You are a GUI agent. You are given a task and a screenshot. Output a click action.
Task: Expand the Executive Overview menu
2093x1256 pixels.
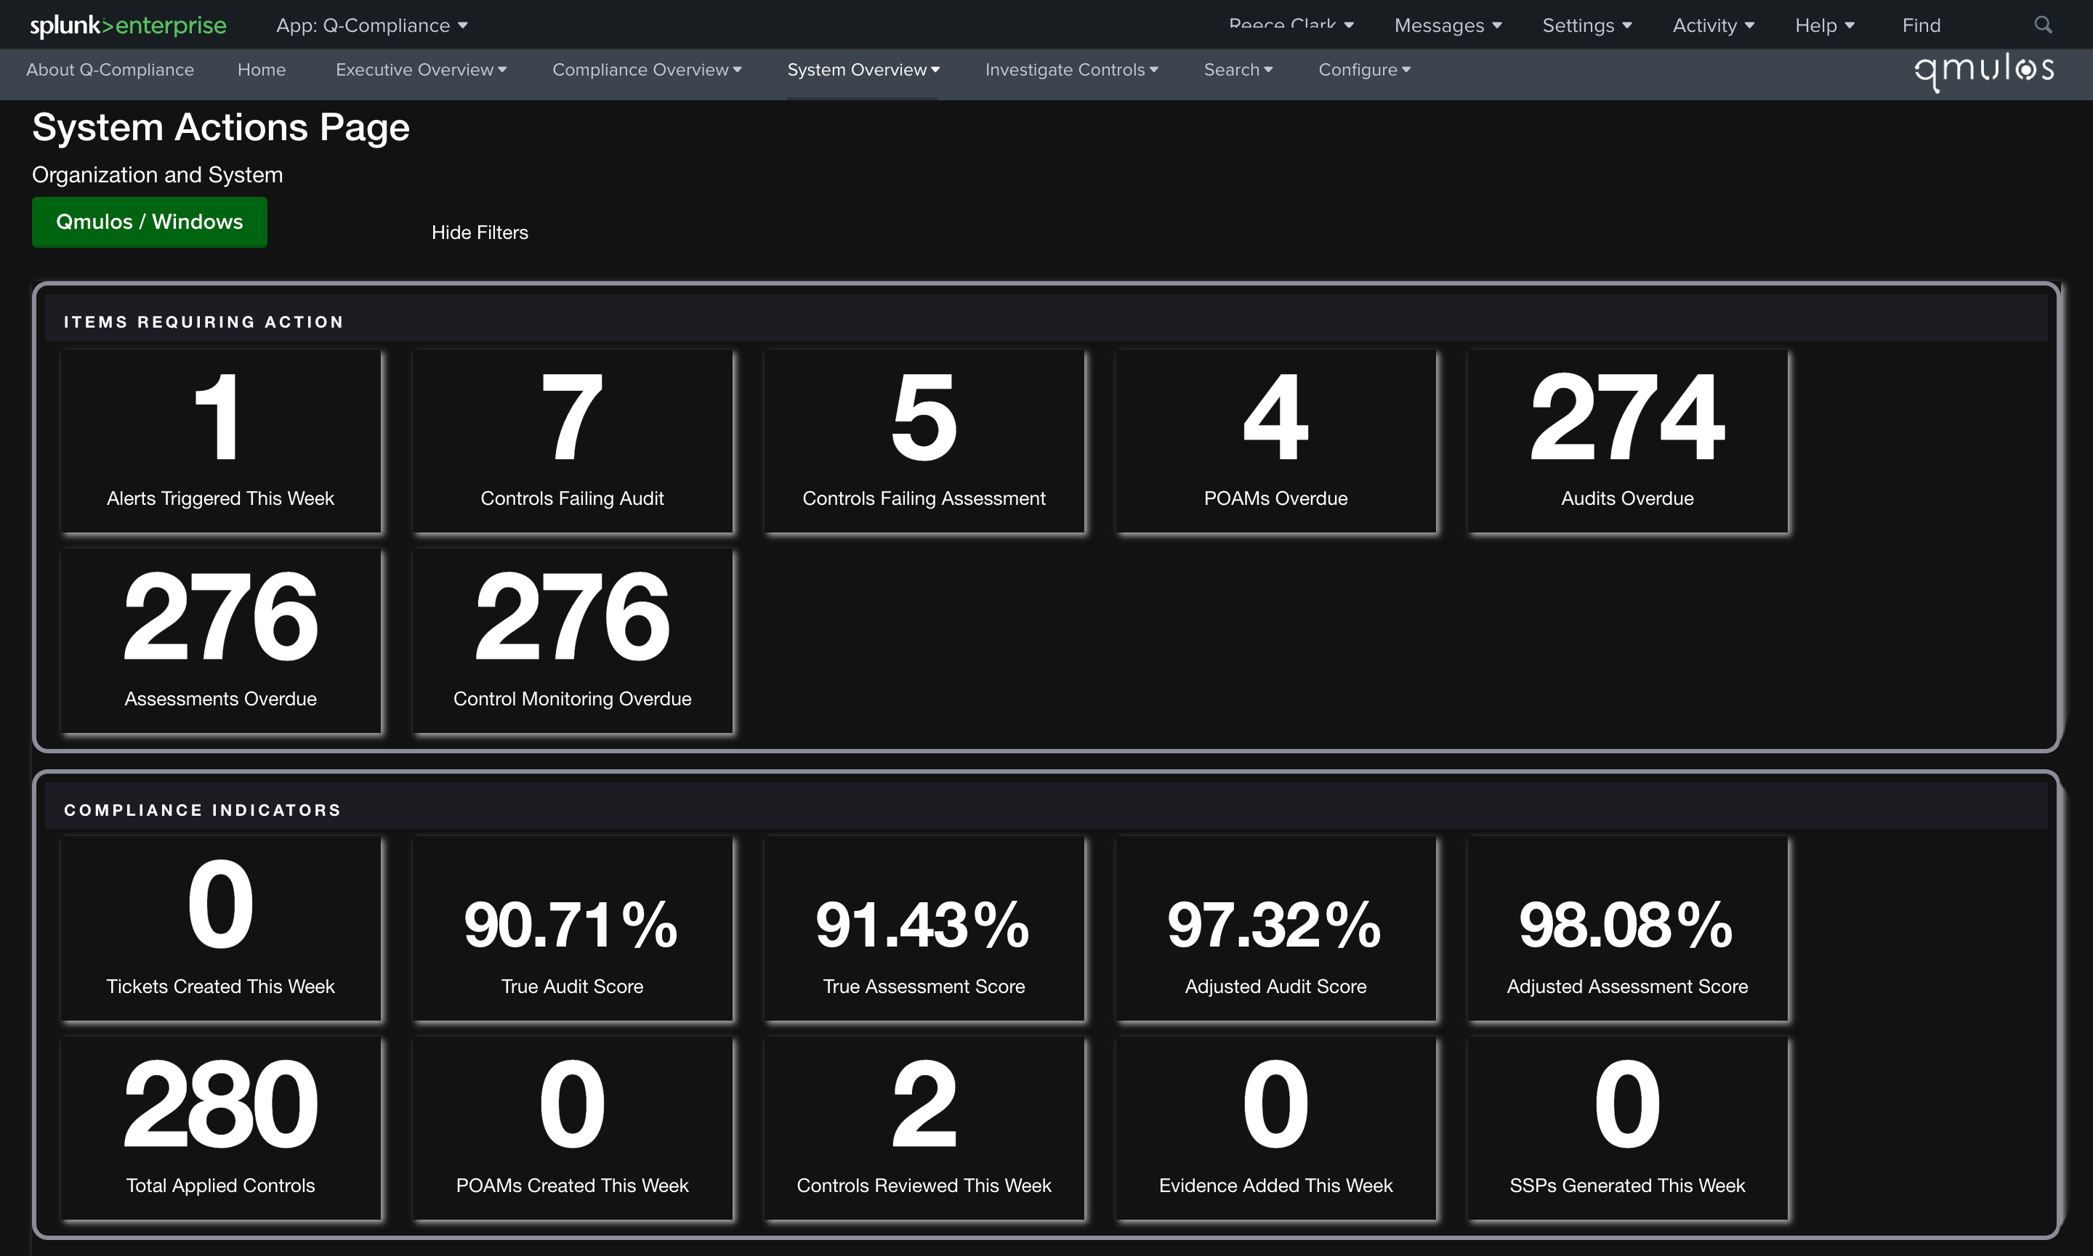[421, 70]
